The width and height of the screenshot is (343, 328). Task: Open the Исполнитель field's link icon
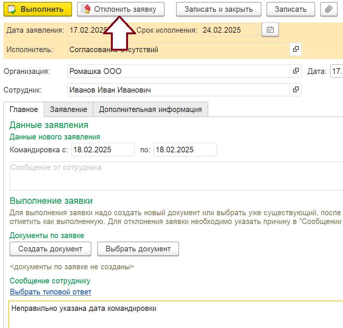point(296,49)
